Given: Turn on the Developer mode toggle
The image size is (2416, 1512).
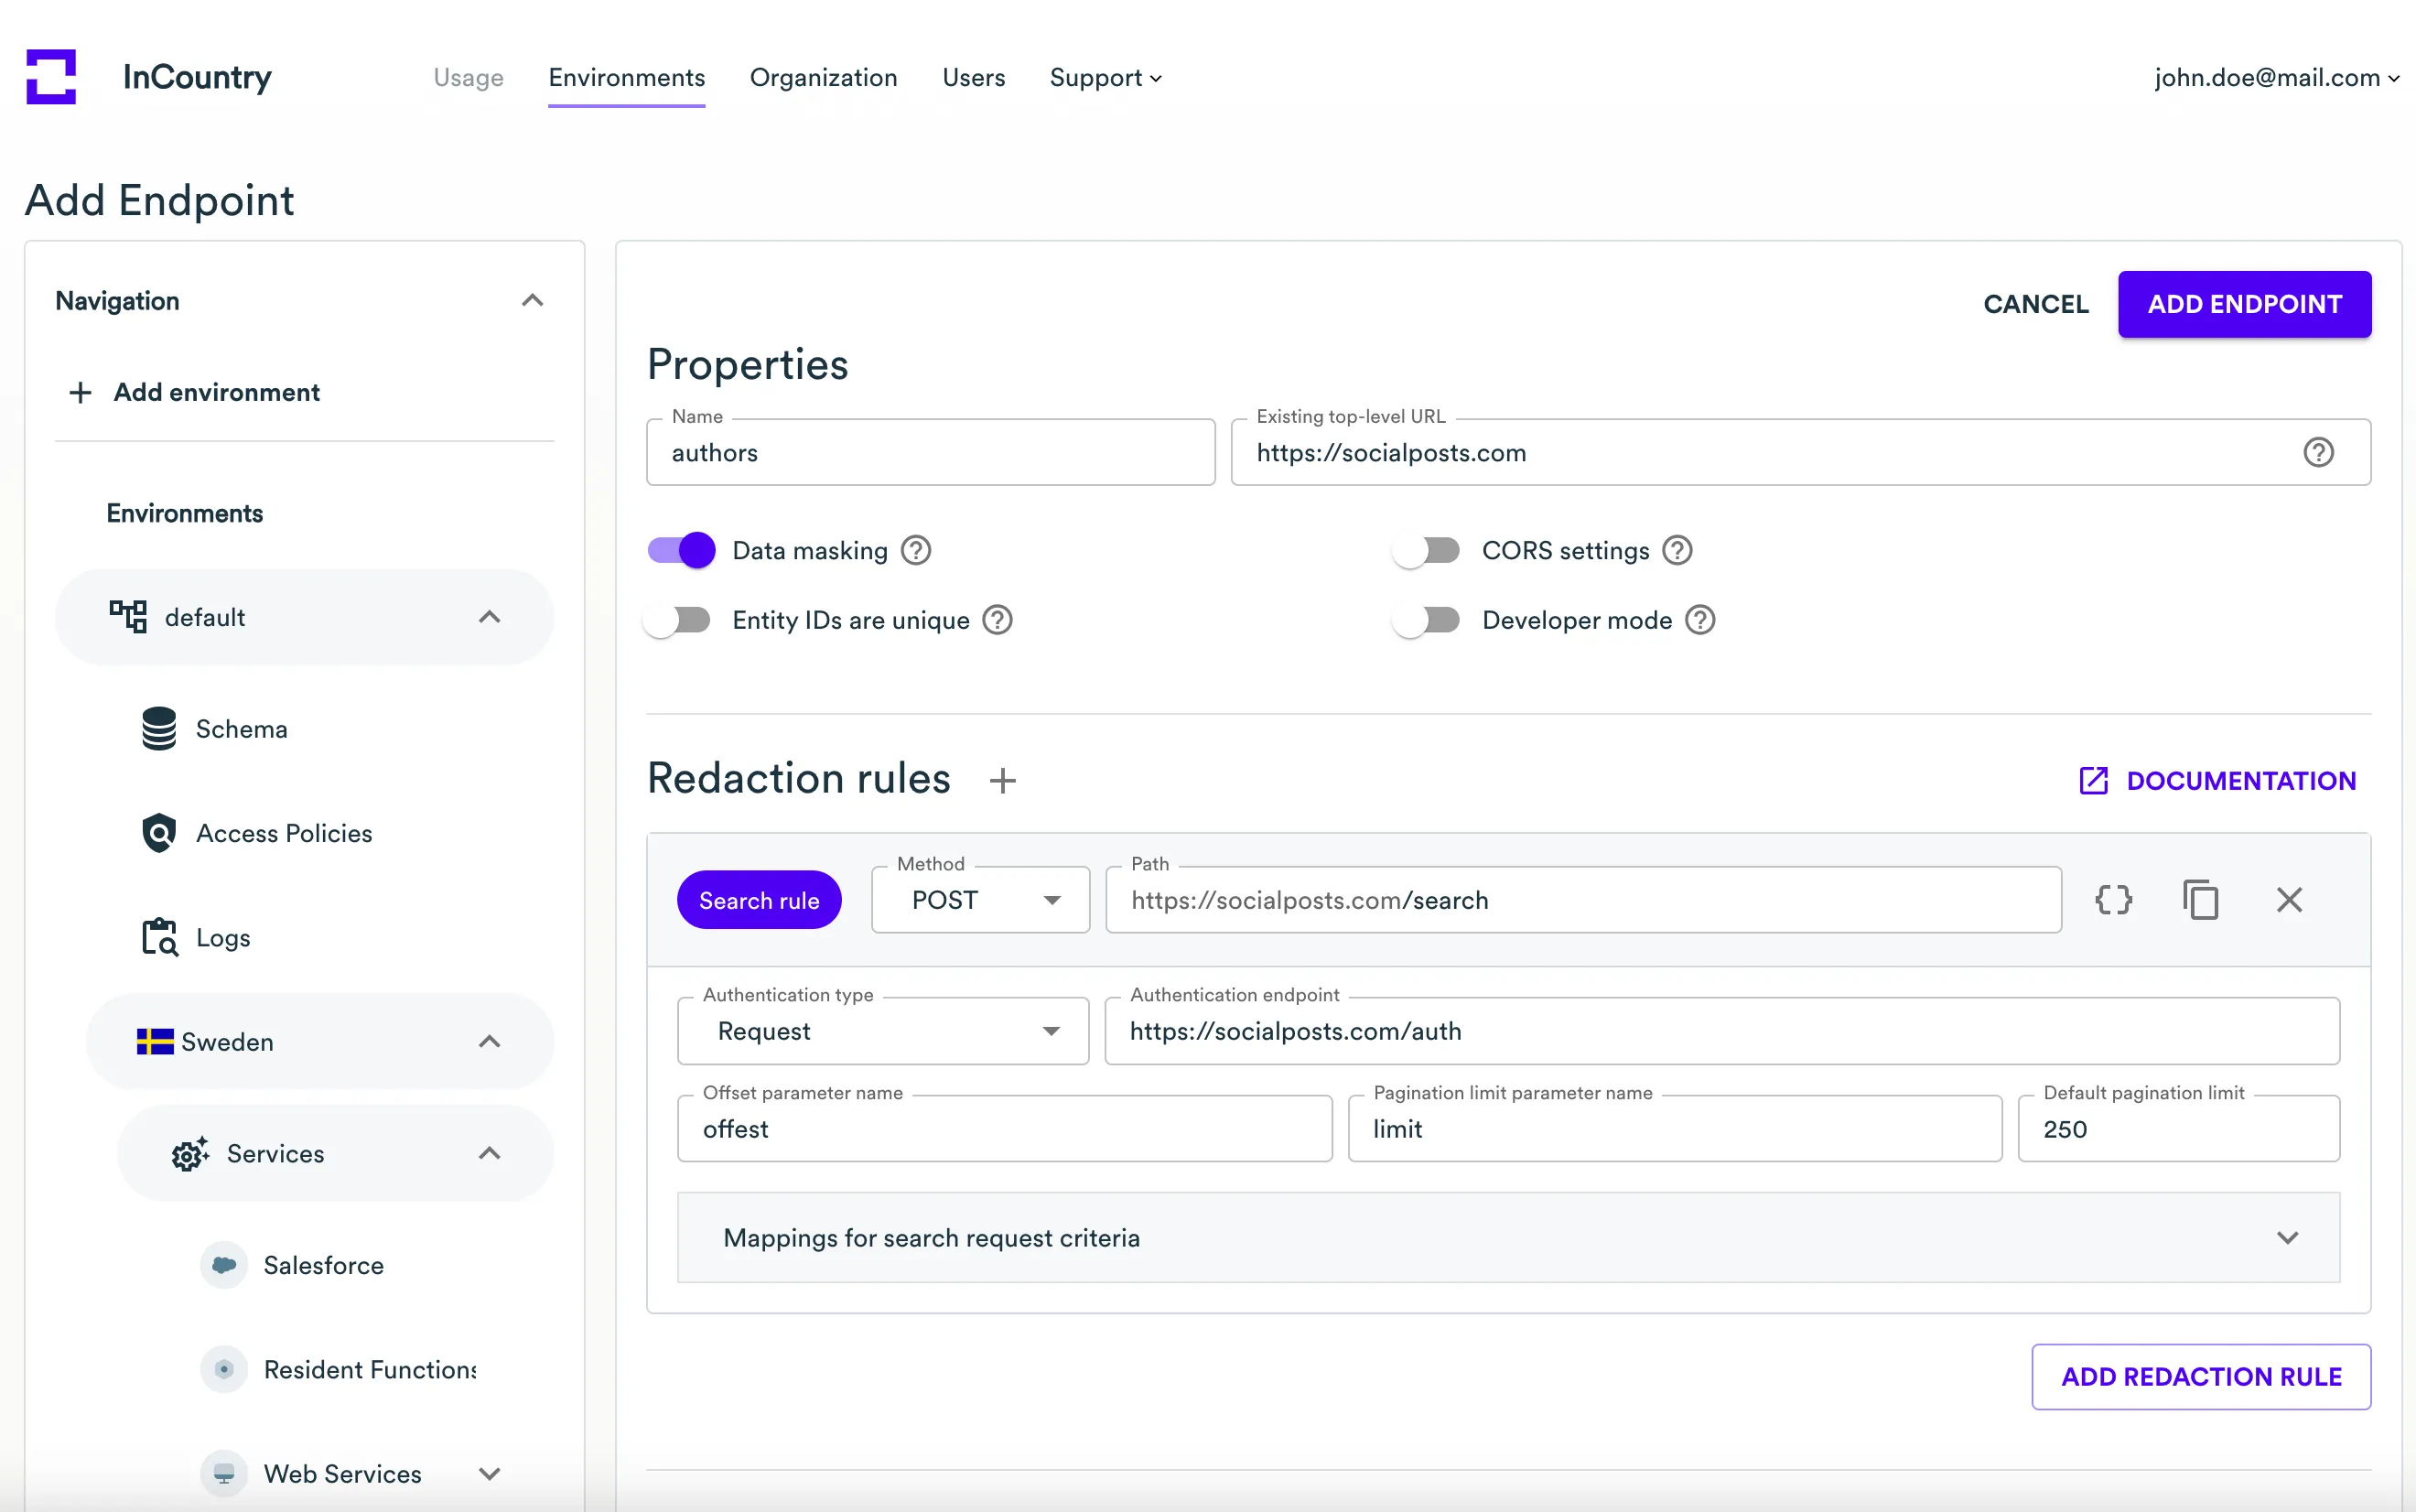Looking at the screenshot, I should pos(1427,620).
